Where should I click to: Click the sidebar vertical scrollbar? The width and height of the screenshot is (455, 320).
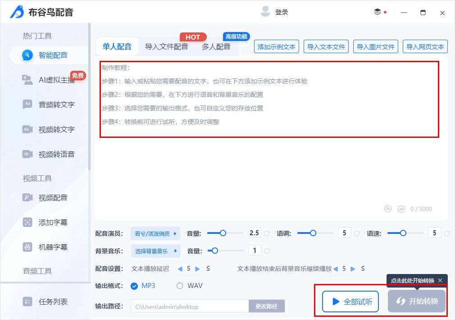coord(89,97)
